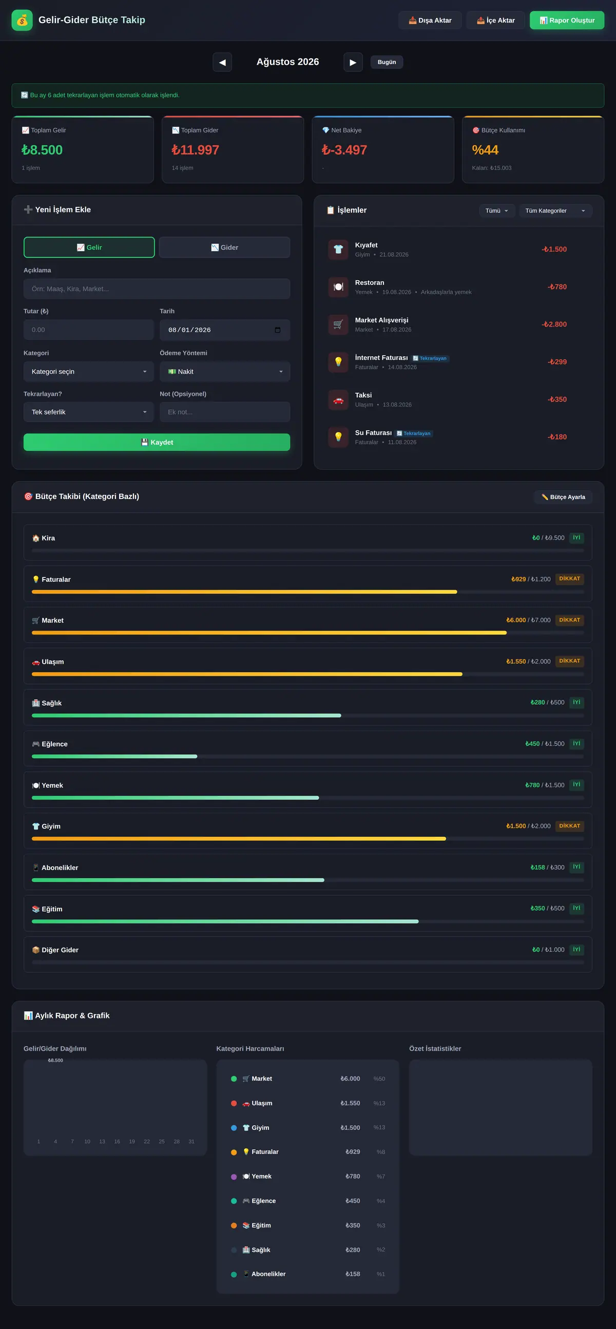Click the Rapor Oluştur button
Screen dimensions: 616x1329
tap(567, 20)
